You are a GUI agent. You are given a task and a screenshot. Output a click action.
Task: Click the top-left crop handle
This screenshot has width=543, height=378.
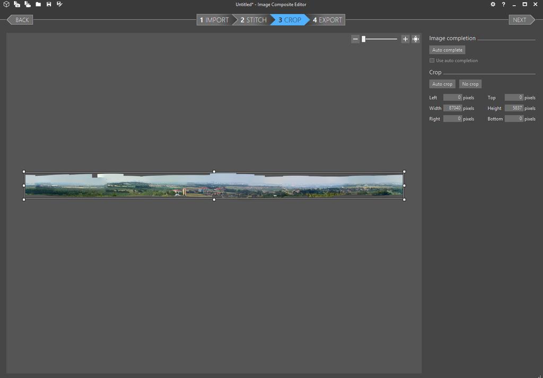(24, 171)
